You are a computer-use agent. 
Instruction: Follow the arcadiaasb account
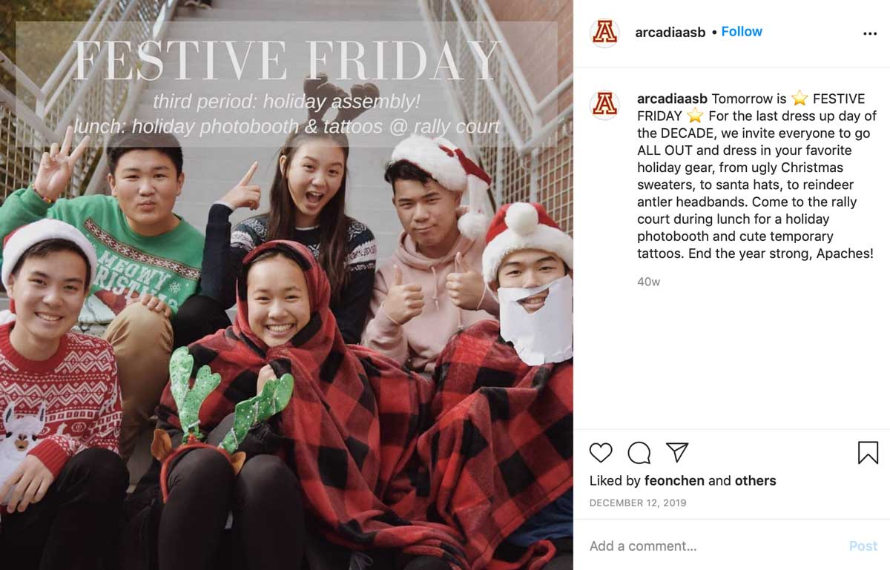click(742, 31)
